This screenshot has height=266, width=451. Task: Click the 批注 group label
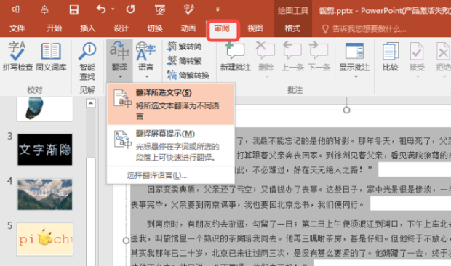tap(295, 90)
